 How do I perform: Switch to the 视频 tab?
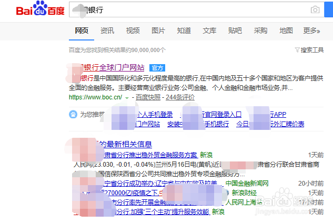pos(133,31)
